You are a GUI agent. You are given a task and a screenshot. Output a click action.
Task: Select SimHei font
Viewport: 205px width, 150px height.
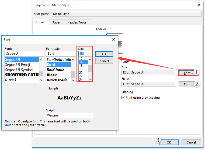coord(22,80)
